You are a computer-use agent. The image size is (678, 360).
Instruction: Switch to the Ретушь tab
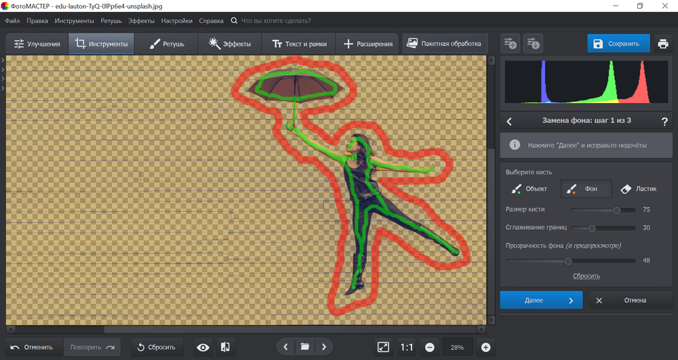[165, 44]
